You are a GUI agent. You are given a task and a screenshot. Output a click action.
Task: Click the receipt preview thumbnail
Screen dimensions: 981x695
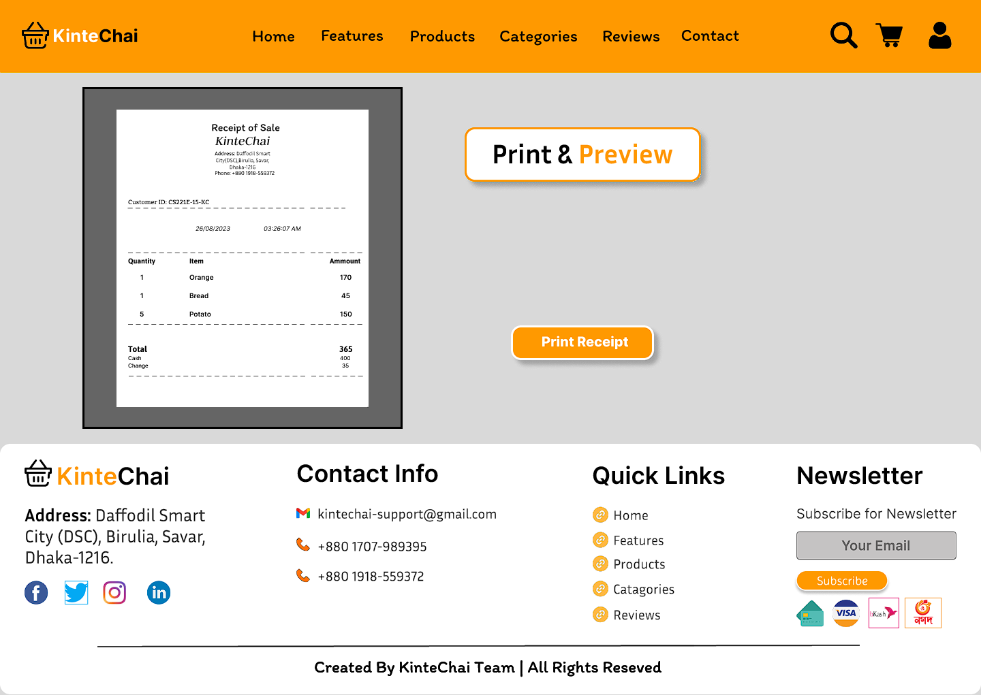243,258
